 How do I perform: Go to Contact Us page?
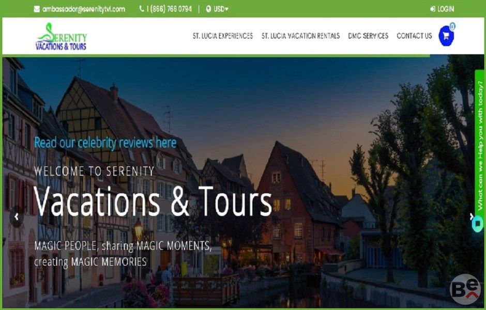[415, 36]
